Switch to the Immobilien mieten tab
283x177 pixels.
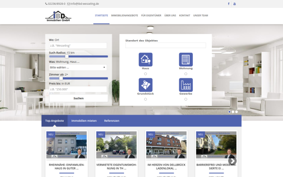coord(84,121)
